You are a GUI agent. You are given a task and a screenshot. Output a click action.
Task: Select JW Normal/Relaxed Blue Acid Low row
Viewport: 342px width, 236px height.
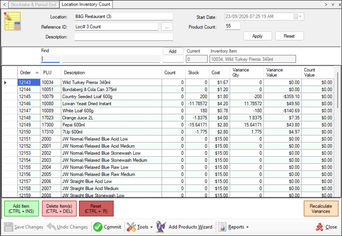tap(168, 139)
